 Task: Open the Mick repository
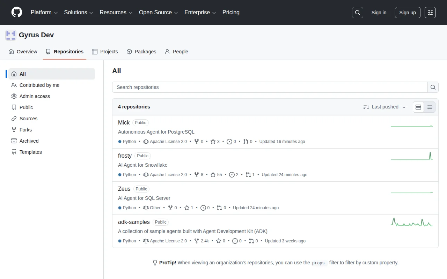pos(124,123)
